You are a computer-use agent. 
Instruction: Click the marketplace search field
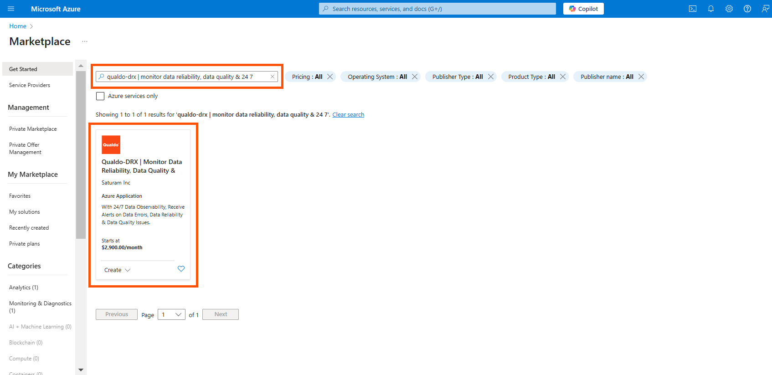coord(187,77)
